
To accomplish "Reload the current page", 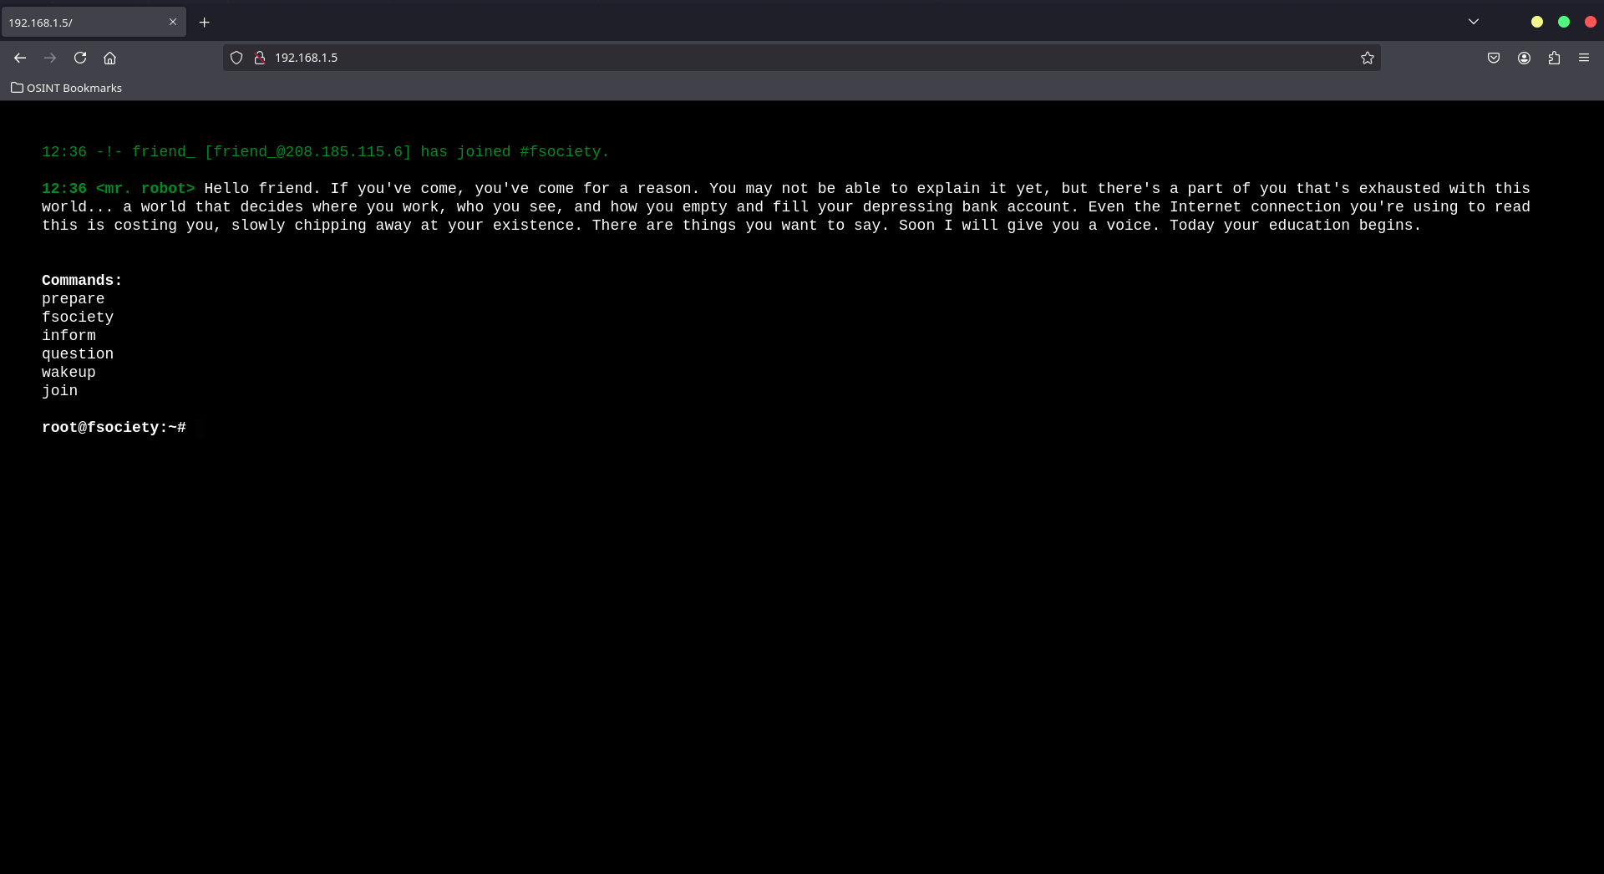I will pos(80,58).
